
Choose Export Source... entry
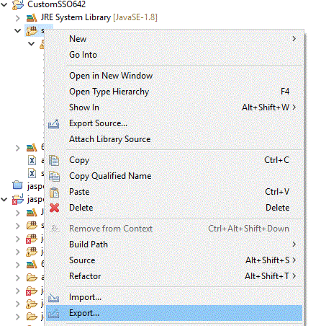click(174, 123)
